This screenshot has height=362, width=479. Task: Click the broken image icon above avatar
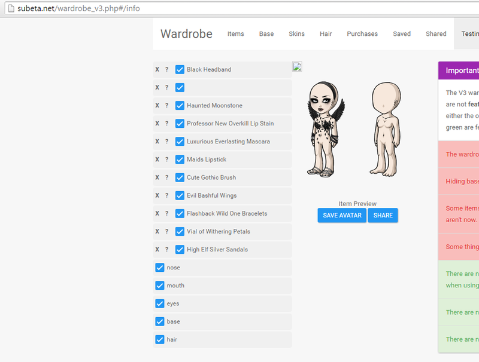pos(297,66)
